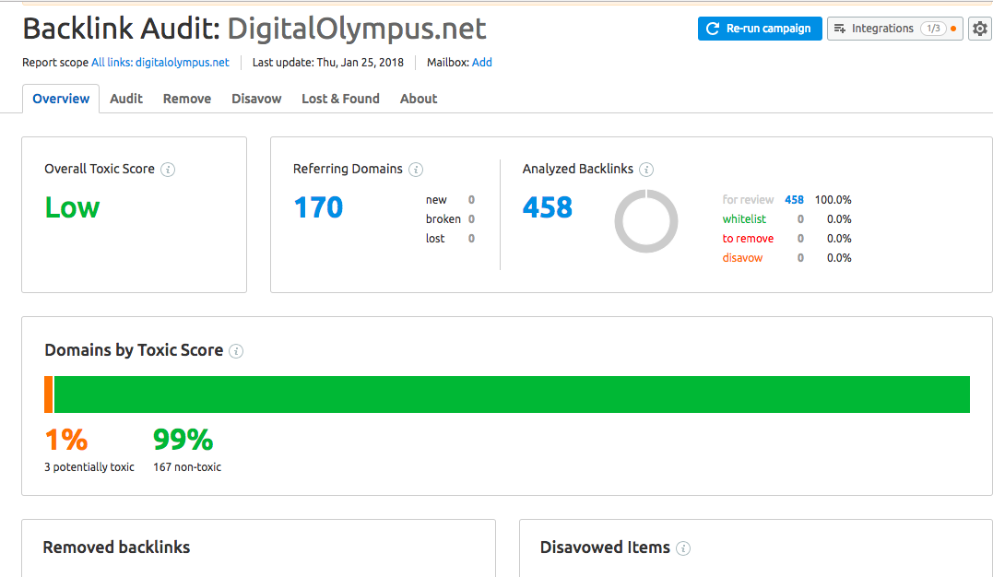The width and height of the screenshot is (993, 577).
Task: Click the Disavowed Items info icon
Action: (x=683, y=548)
